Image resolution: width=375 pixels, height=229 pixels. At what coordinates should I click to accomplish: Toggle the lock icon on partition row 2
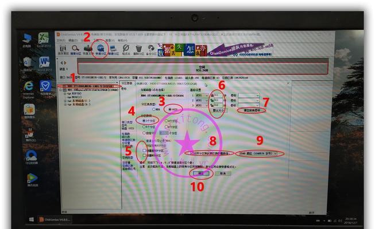[x=212, y=100]
